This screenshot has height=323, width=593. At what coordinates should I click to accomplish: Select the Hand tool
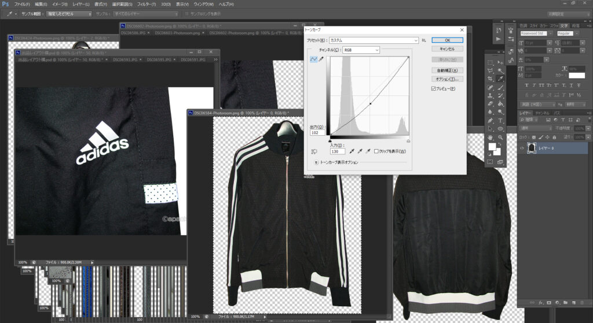pyautogui.click(x=490, y=138)
